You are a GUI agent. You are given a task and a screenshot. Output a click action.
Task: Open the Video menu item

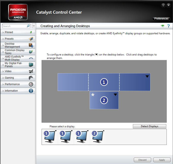click(18, 71)
